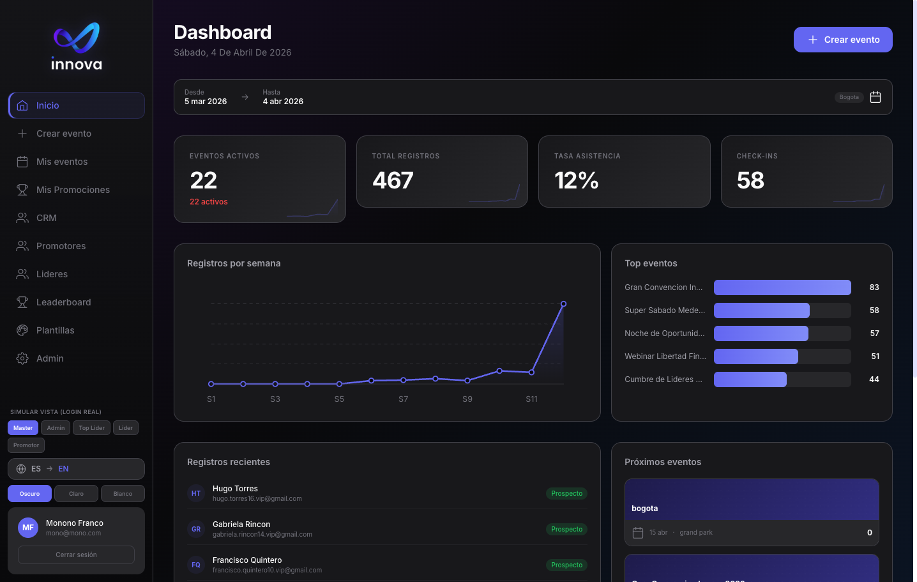
Task: Click the GR avatar for Gabriela Rincon
Action: click(x=196, y=529)
